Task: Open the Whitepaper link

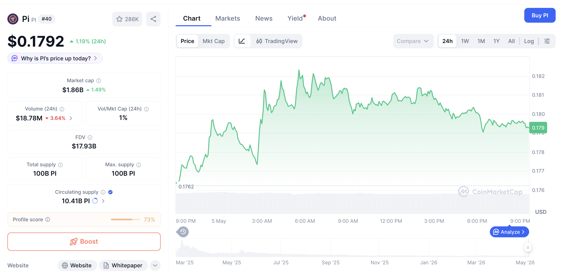Action: click(x=123, y=265)
